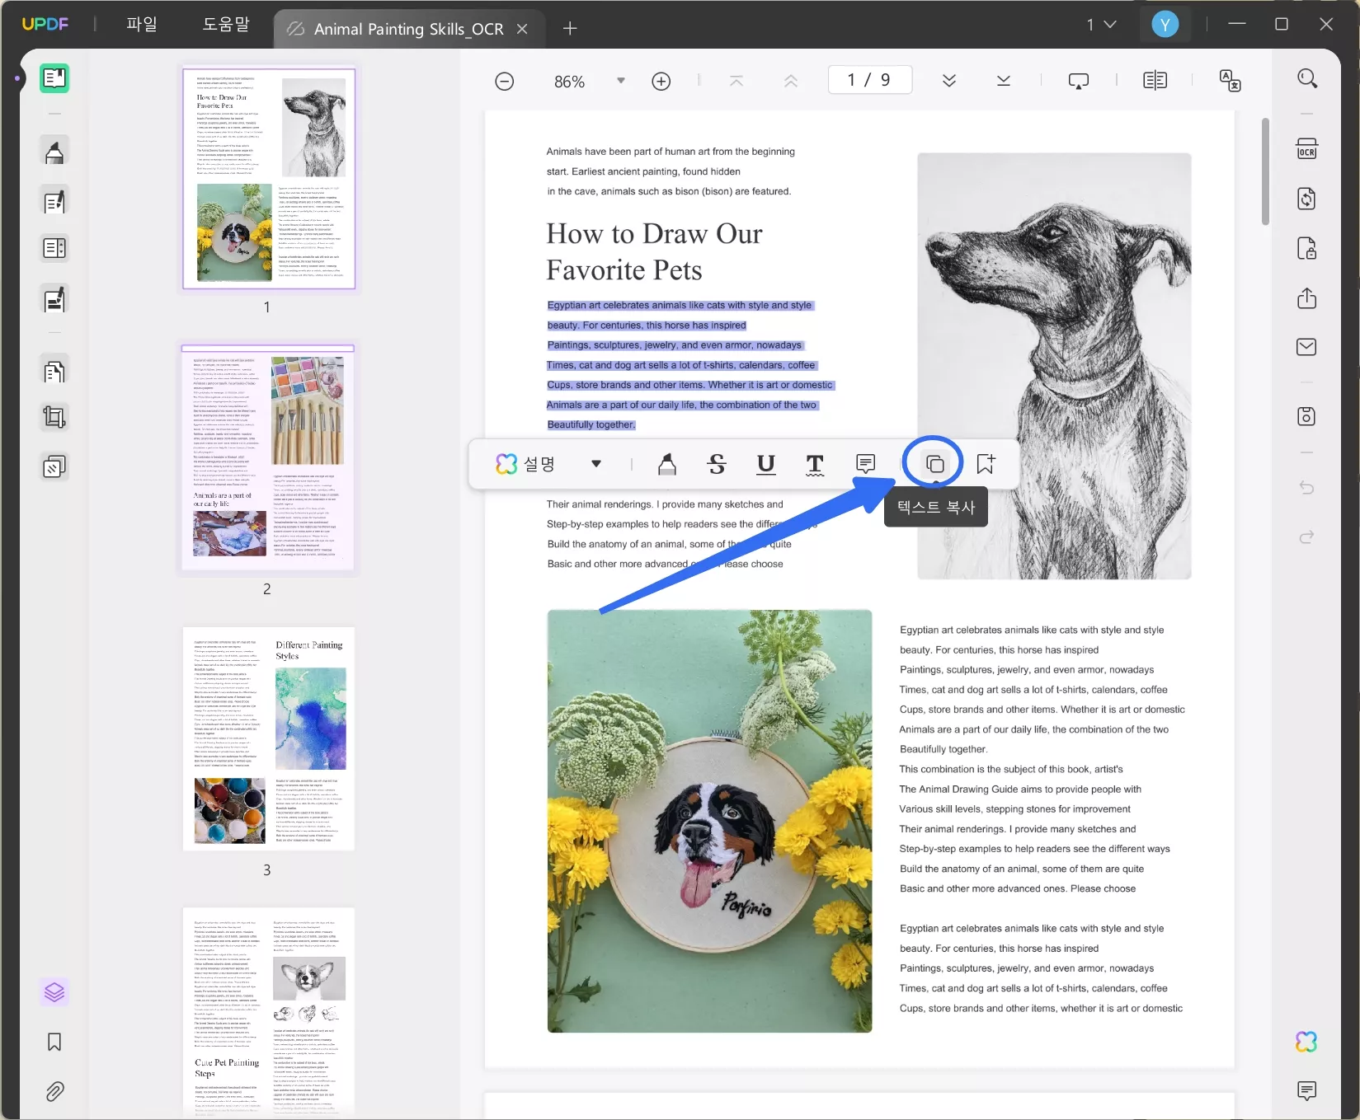Image resolution: width=1360 pixels, height=1120 pixels.
Task: Open the translate tool in top toolbar
Action: [1230, 80]
